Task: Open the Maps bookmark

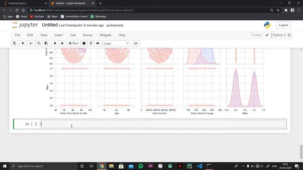Action: (52, 17)
